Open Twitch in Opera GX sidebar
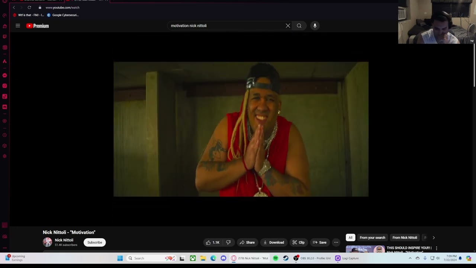 click(4, 36)
